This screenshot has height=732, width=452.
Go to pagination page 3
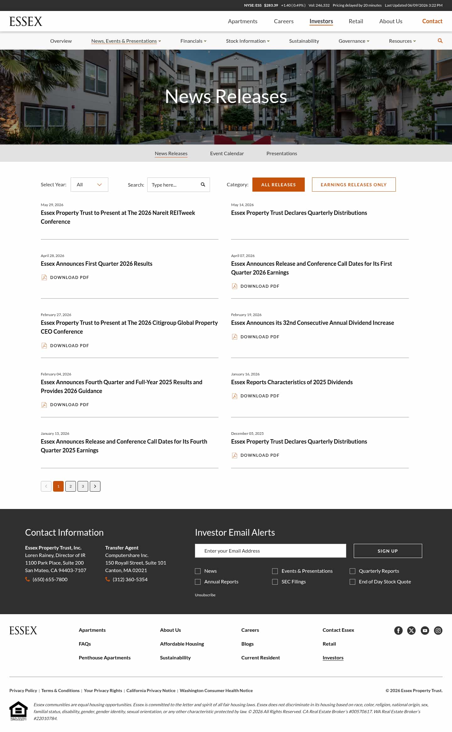[83, 486]
